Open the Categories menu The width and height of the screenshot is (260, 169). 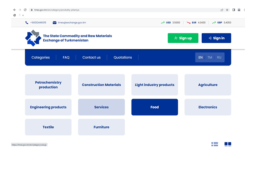[41, 58]
